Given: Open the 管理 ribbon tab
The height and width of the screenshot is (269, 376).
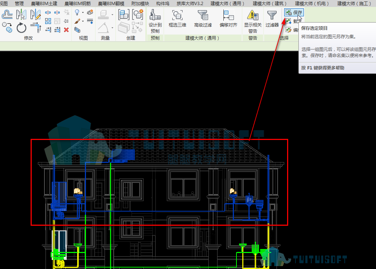Looking at the screenshot, I should (19, 4).
